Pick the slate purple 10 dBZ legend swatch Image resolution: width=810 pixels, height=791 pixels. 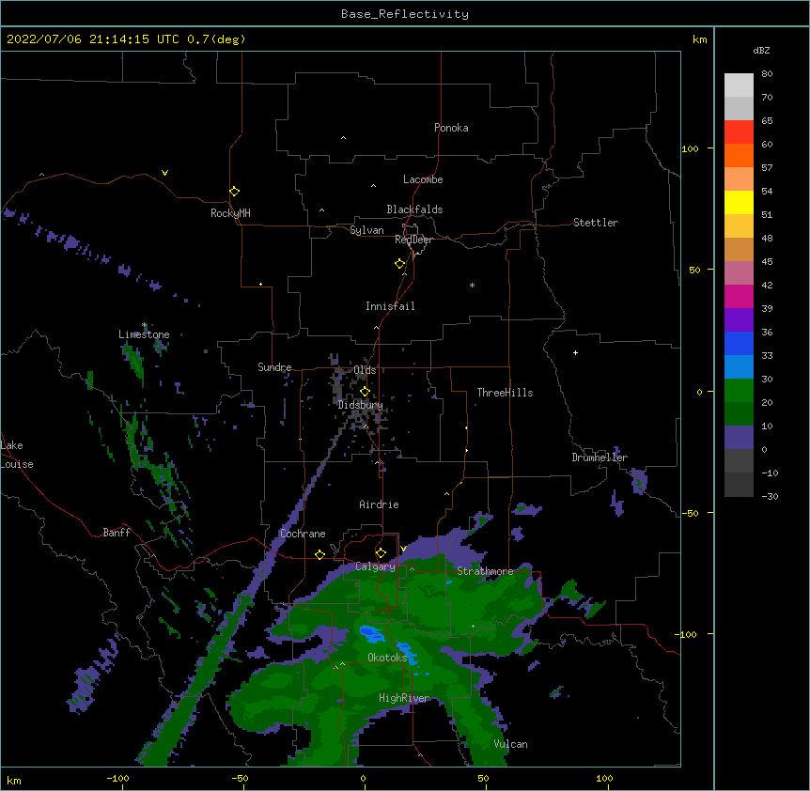pos(739,438)
